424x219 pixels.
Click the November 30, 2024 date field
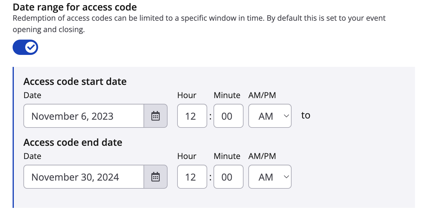[83, 177]
